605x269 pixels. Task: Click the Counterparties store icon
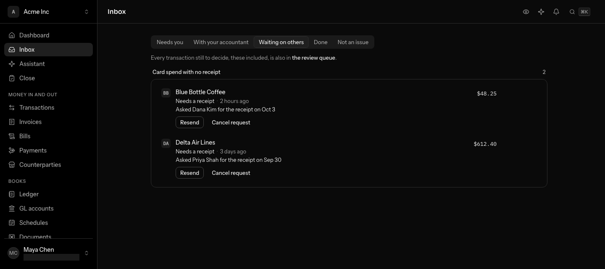click(12, 165)
